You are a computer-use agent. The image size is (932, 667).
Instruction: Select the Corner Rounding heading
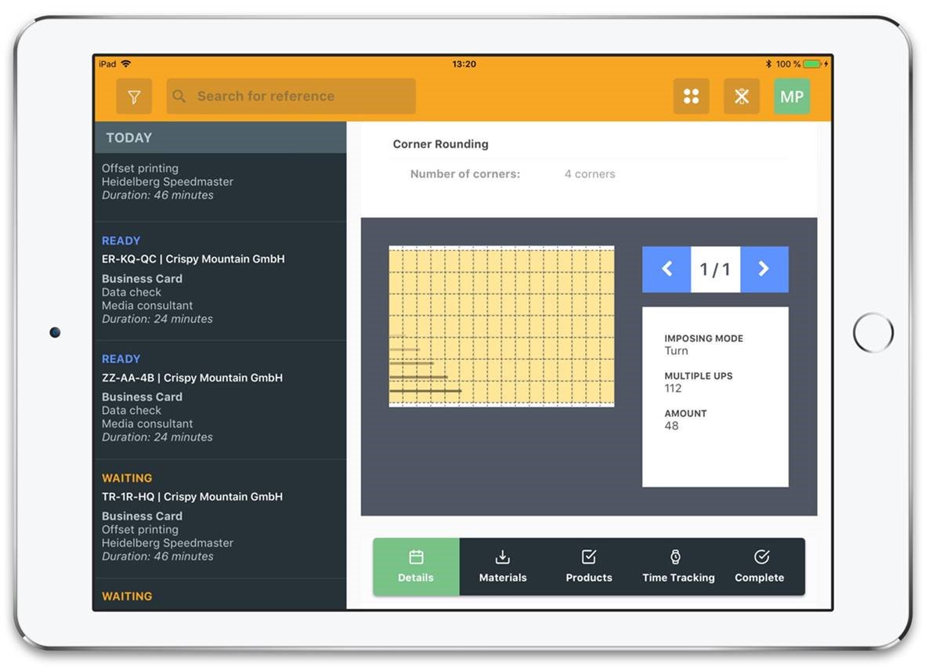click(x=440, y=144)
